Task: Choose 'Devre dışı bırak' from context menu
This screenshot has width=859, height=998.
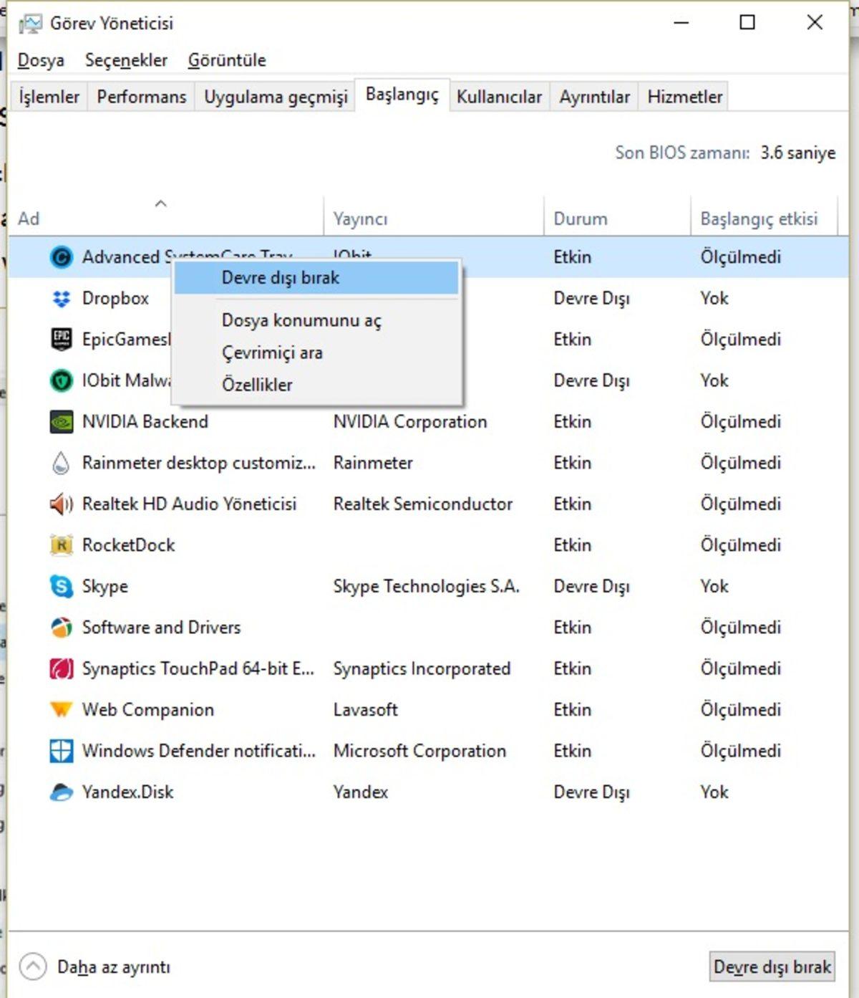Action: tap(278, 277)
